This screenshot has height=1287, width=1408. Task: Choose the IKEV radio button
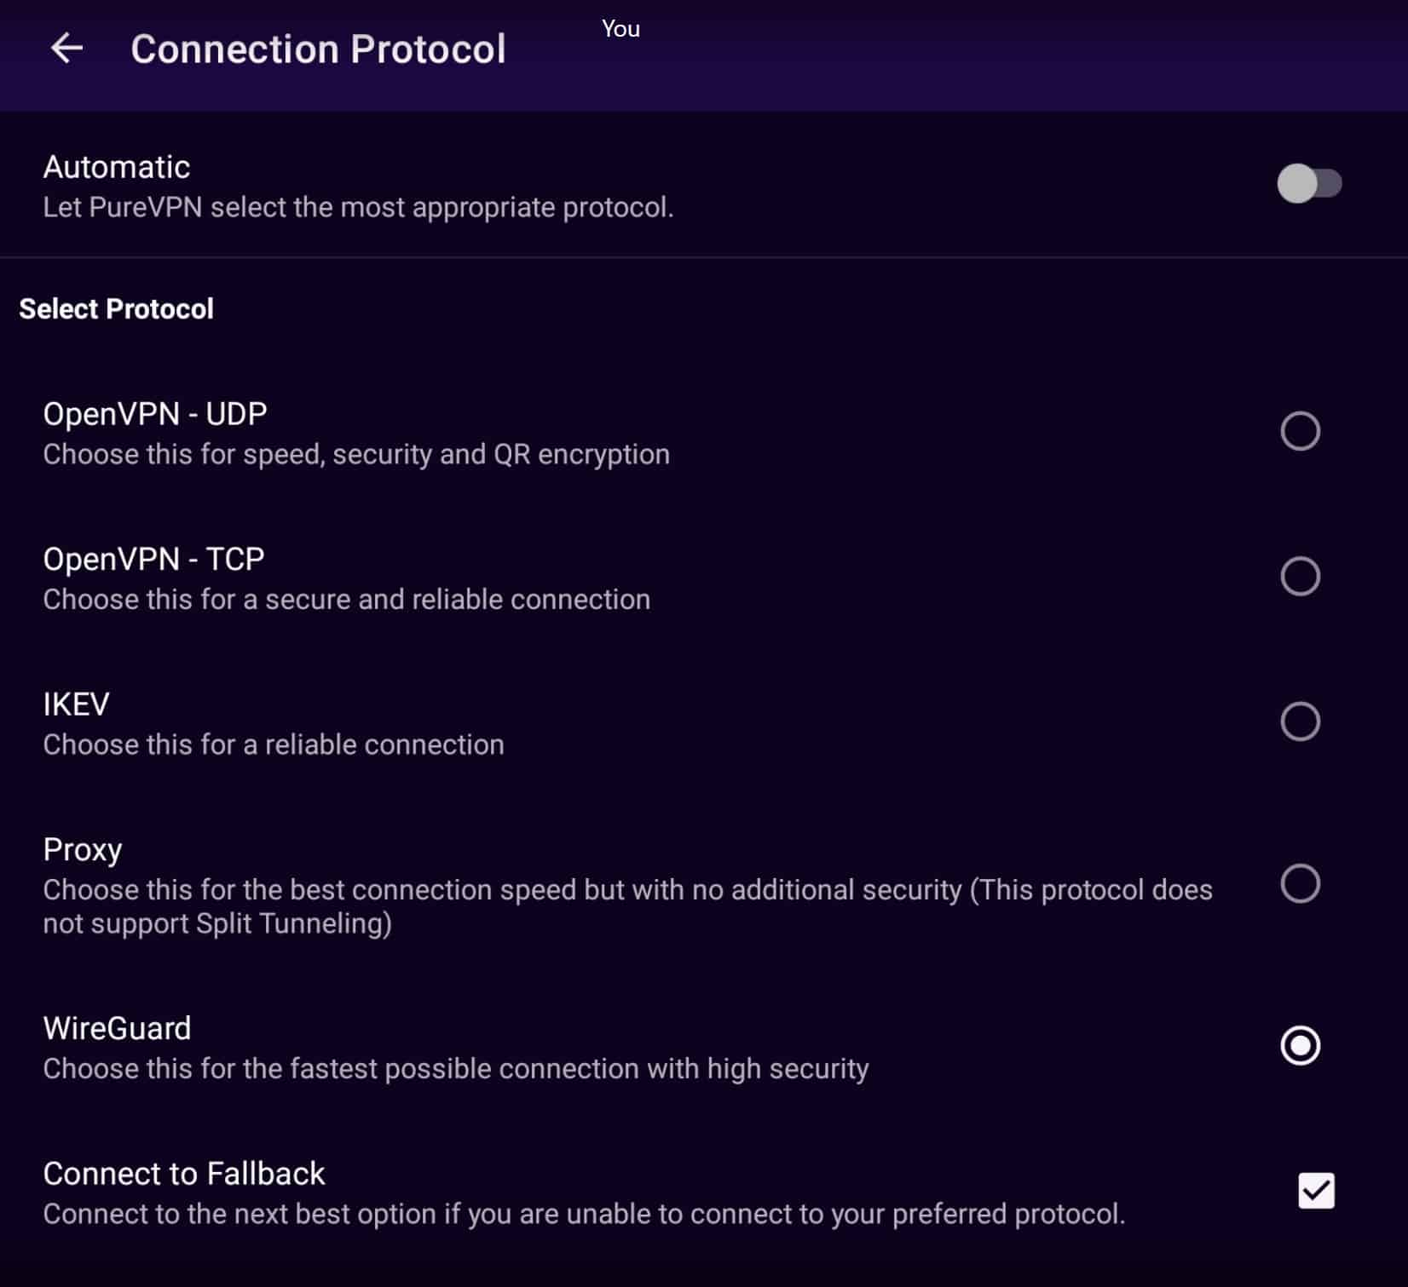pos(1300,721)
